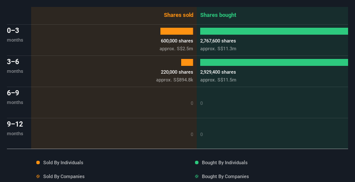This screenshot has width=355, height=182.
Task: Click the 2,929,400 shares value
Action: pyautogui.click(x=218, y=72)
